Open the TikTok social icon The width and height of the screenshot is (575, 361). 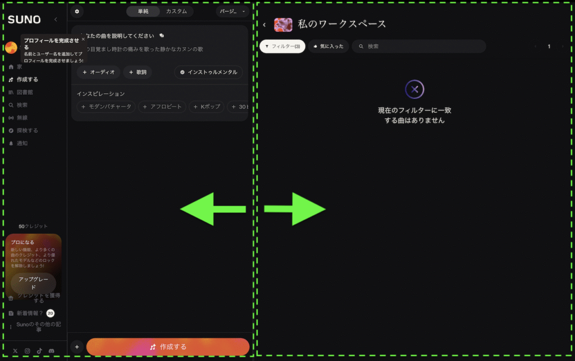pyautogui.click(x=39, y=351)
